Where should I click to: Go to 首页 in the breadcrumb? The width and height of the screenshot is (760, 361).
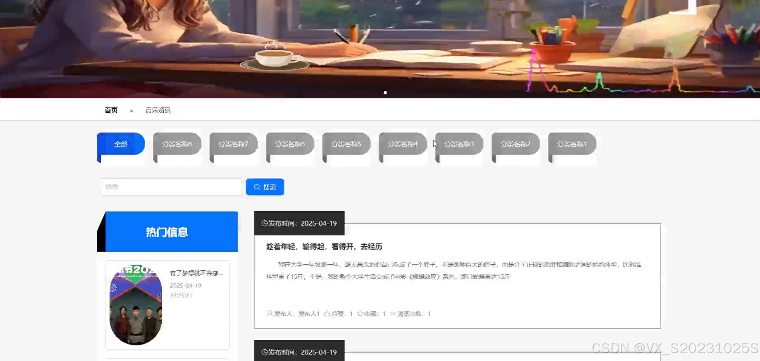click(111, 110)
